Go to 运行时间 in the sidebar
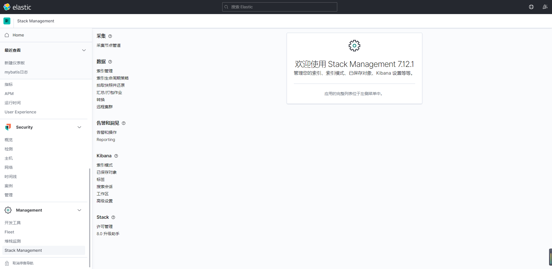The height and width of the screenshot is (269, 552). 13,103
